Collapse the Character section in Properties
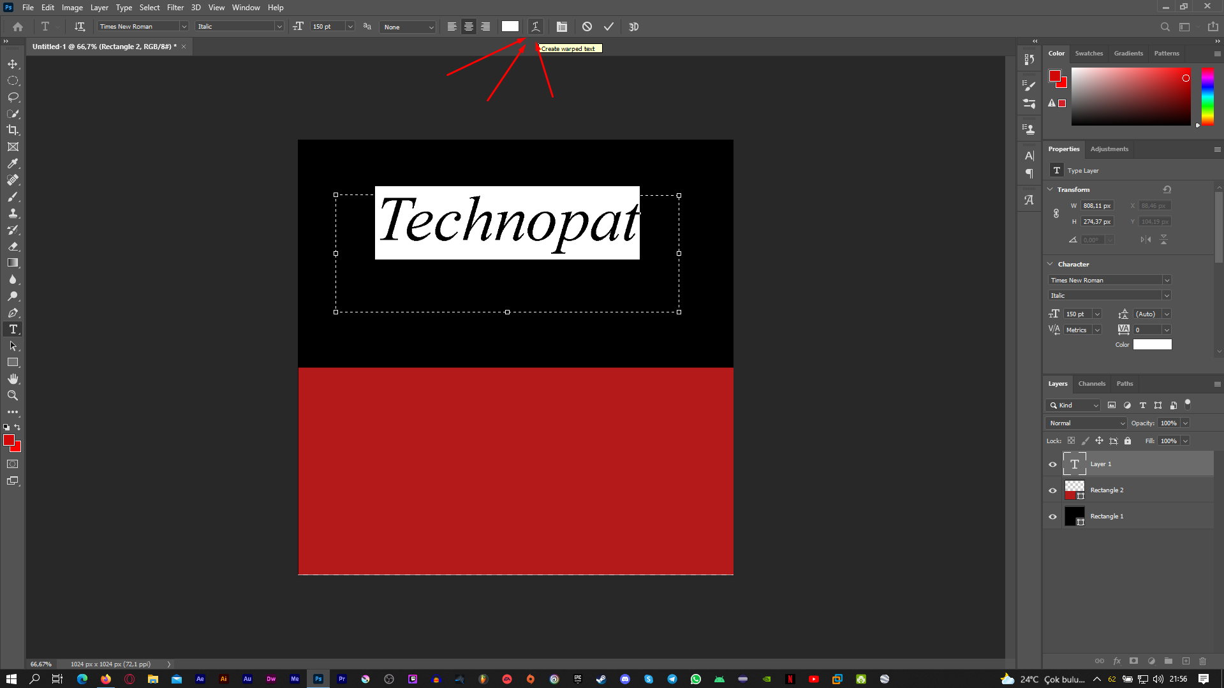The image size is (1224, 688). pos(1051,264)
